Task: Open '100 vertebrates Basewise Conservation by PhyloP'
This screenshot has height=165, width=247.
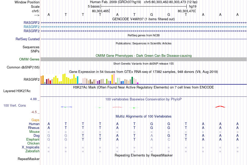Action: (x=143, y=99)
